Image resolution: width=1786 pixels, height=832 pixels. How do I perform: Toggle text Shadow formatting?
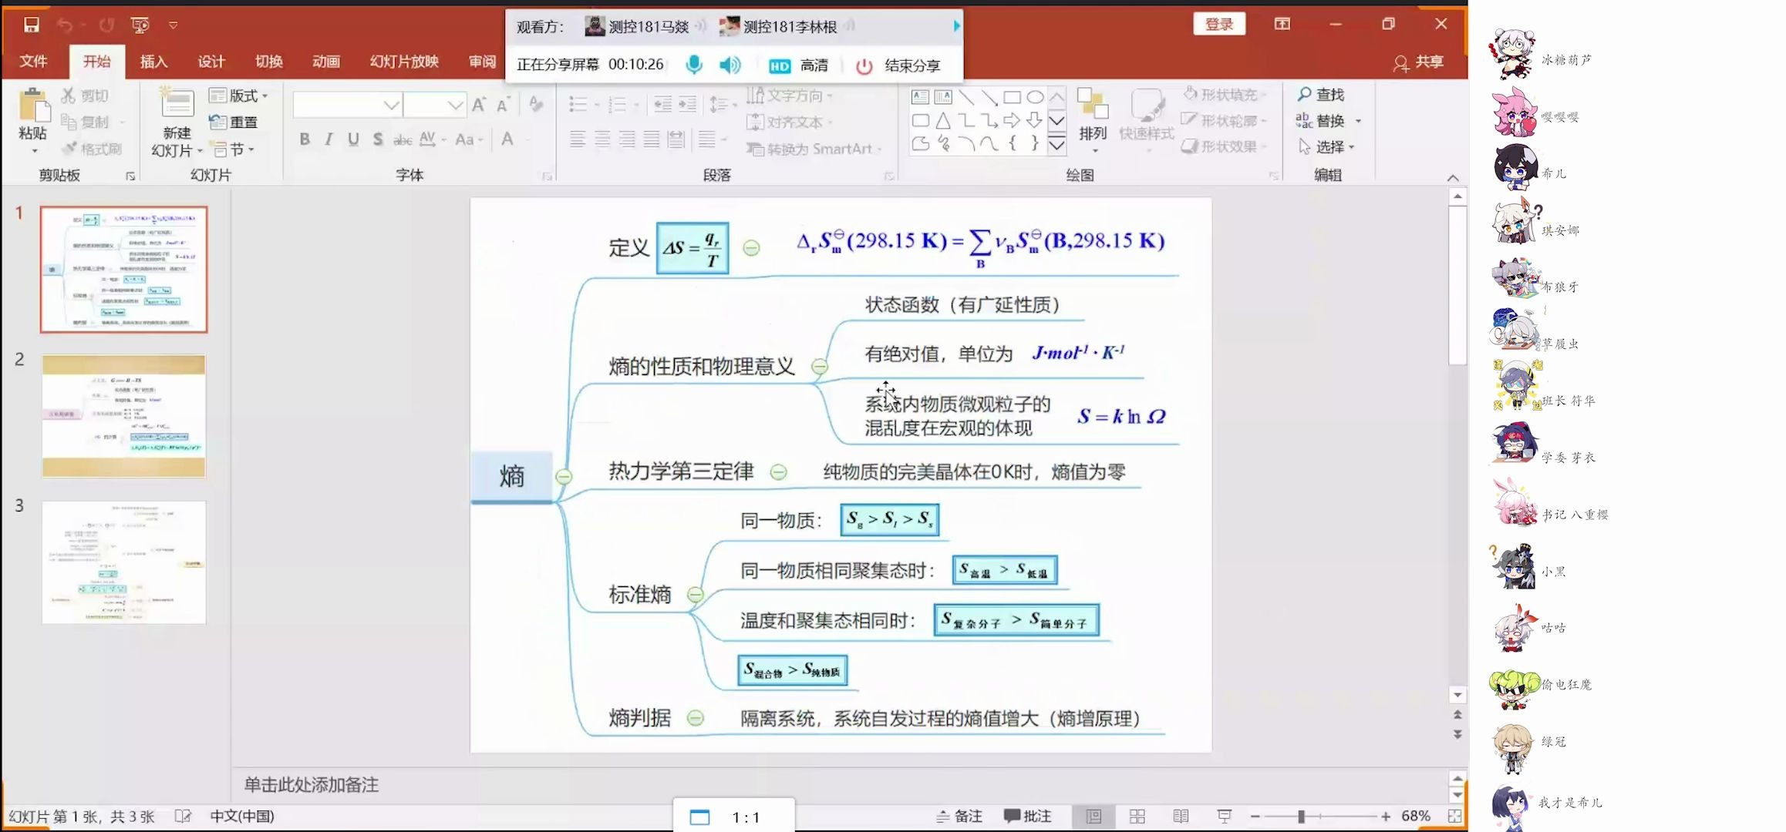coord(377,139)
